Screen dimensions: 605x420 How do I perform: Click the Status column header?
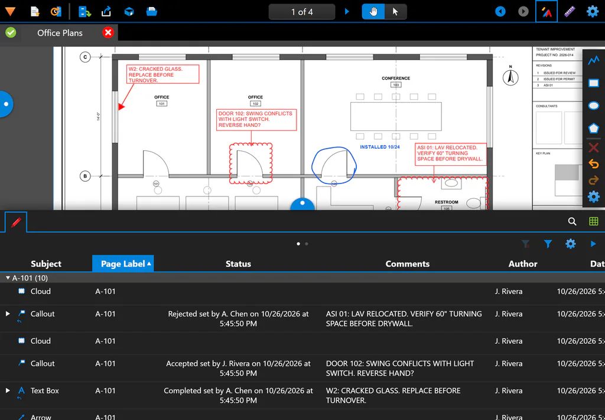[x=238, y=264]
